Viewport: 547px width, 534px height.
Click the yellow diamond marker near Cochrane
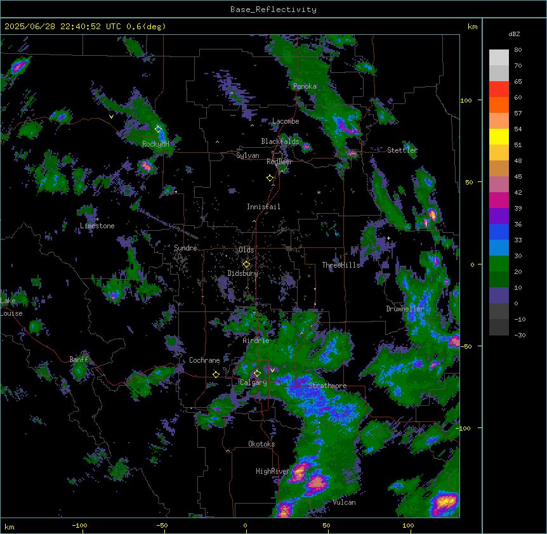tap(216, 374)
